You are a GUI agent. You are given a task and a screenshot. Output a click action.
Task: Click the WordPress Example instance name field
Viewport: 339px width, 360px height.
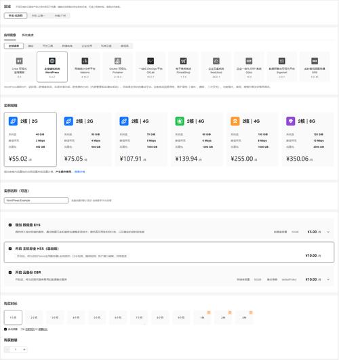pyautogui.click(x=37, y=201)
